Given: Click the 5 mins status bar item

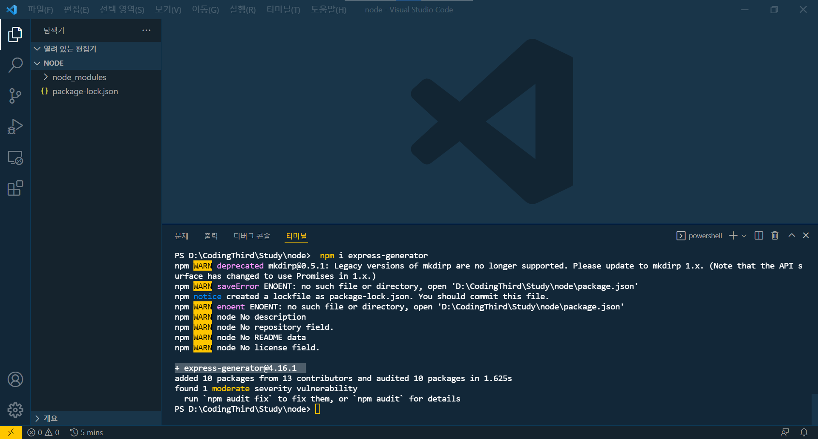Looking at the screenshot, I should click(x=86, y=432).
